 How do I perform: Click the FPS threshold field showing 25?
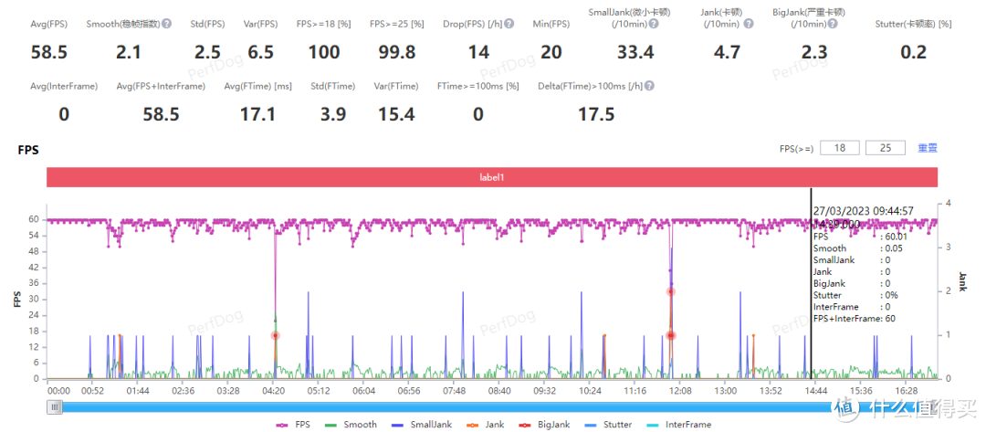886,148
